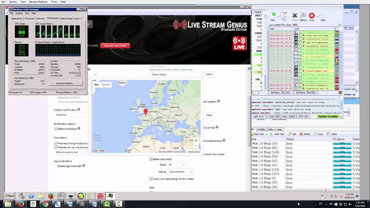Click the Copy icon in tasks toolbar
This screenshot has width=370, height=208.
pyautogui.click(x=315, y=134)
